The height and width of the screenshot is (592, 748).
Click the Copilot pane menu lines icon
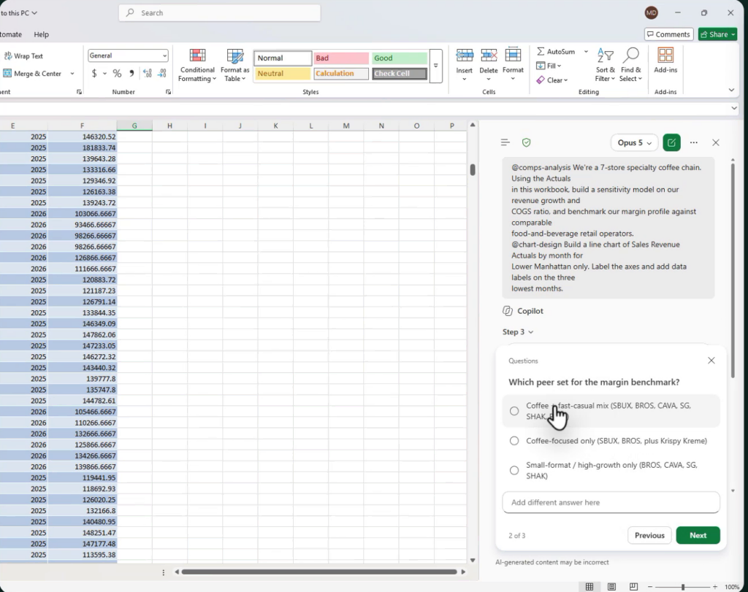pos(505,142)
